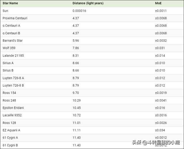Click the 10.72 distance value
The height and width of the screenshot is (149, 184).
click(76, 115)
